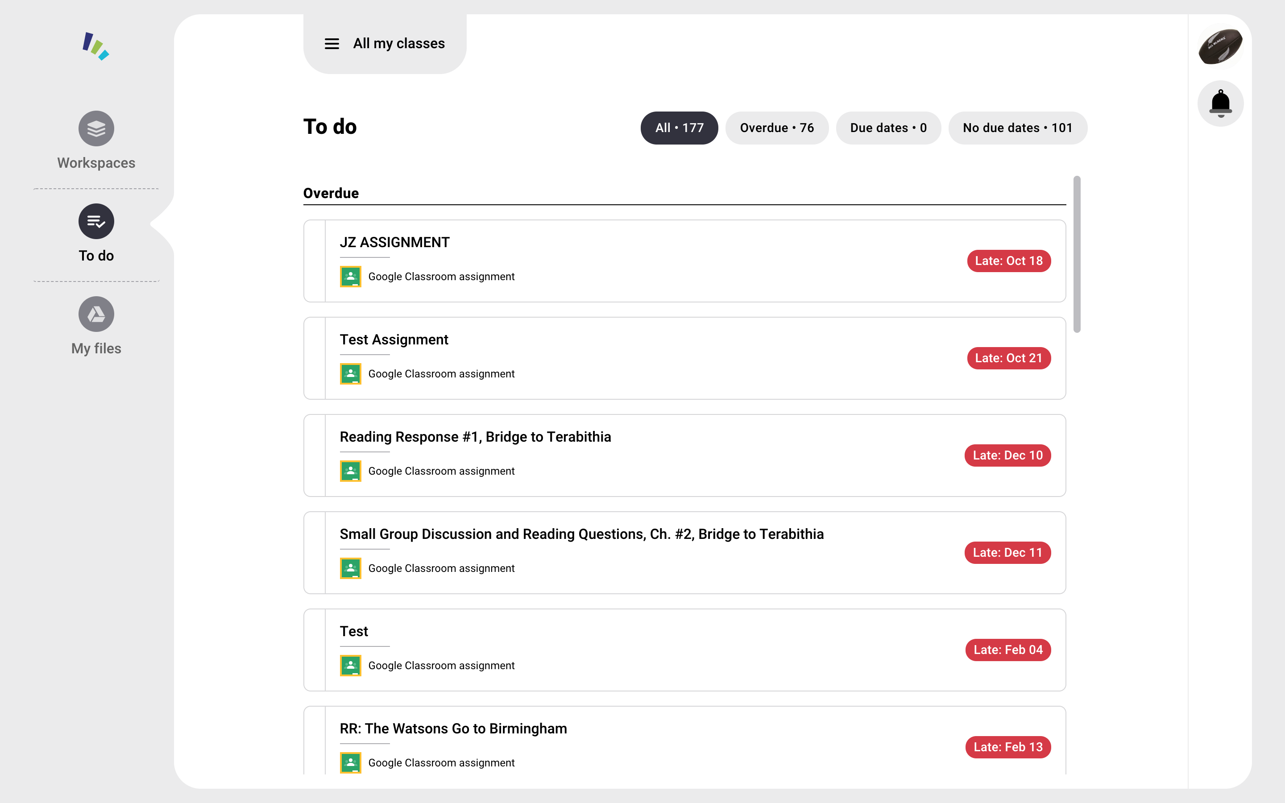Image resolution: width=1285 pixels, height=803 pixels.
Task: Open notifications bell icon
Action: pos(1220,103)
